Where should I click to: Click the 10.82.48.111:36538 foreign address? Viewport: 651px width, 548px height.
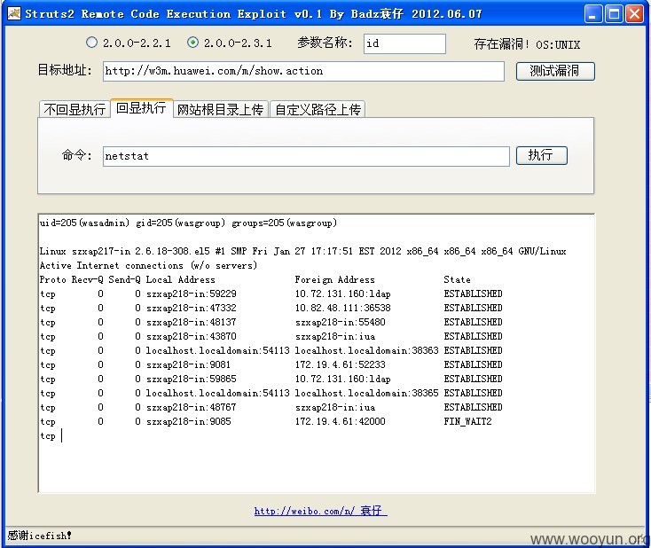pyautogui.click(x=343, y=308)
